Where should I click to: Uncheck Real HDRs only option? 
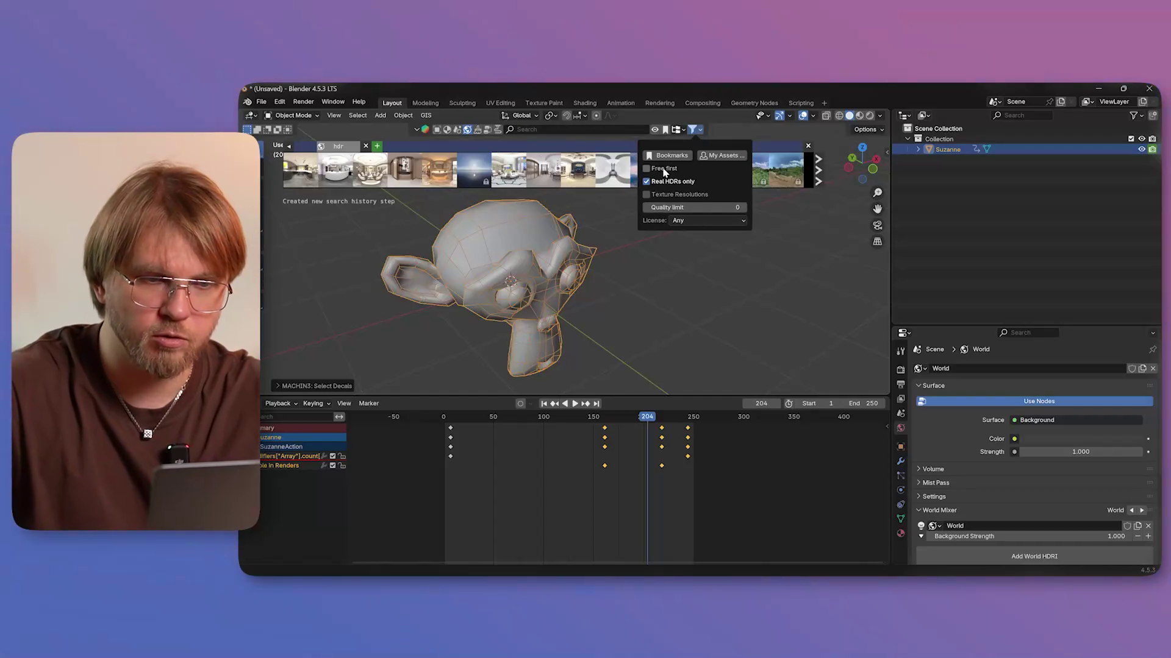[x=646, y=182]
